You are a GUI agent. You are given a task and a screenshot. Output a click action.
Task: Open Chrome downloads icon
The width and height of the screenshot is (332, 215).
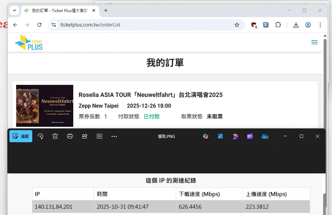pos(296,25)
